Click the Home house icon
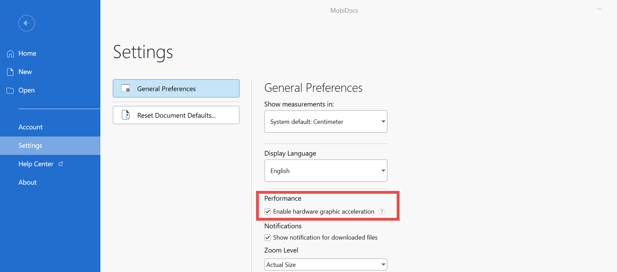 pos(11,54)
